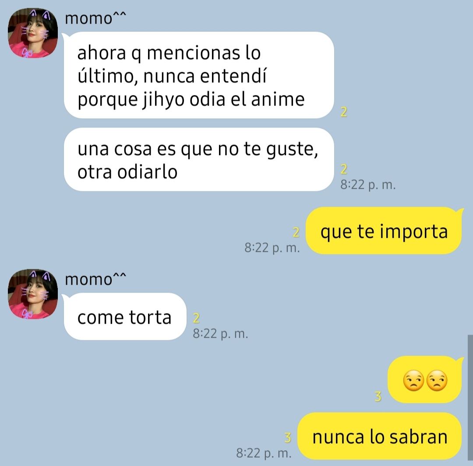Tap the 'nunca lo sabran' yellow bubble
Viewport: 473px width, 466px height.
pyautogui.click(x=380, y=436)
